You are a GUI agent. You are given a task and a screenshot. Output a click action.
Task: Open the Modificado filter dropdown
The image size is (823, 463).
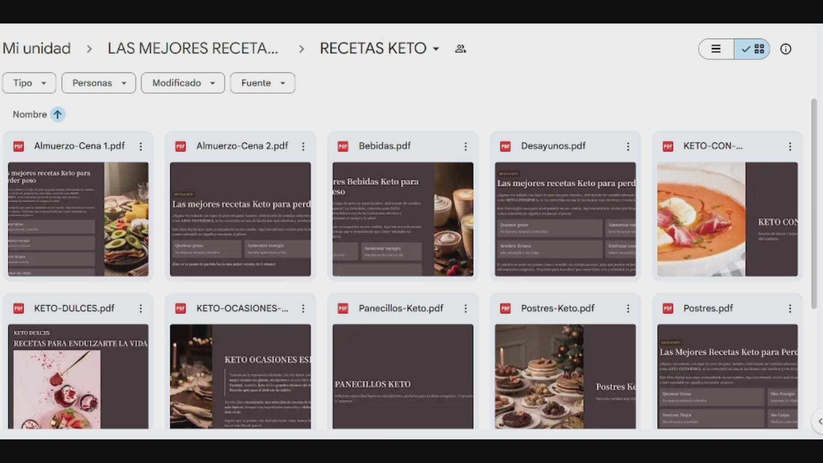[x=183, y=83]
